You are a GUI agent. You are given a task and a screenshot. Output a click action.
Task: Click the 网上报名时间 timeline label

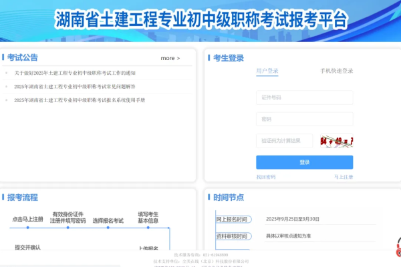[233, 219]
